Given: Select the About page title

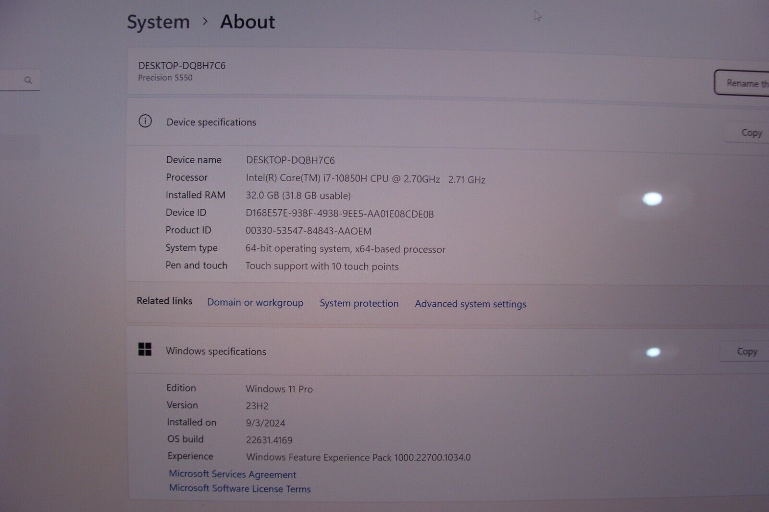Looking at the screenshot, I should point(247,21).
